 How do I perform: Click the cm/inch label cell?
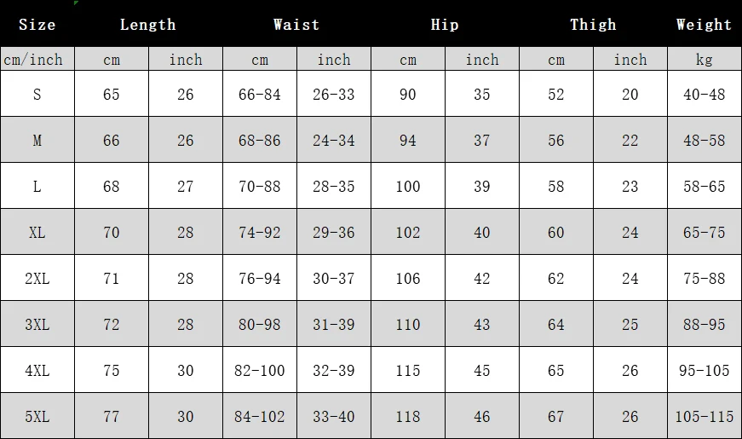[x=37, y=59]
